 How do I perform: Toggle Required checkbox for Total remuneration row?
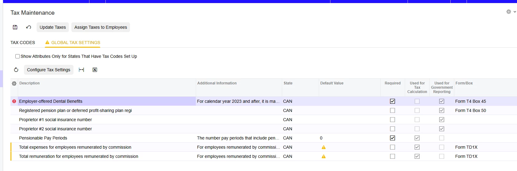(393, 156)
